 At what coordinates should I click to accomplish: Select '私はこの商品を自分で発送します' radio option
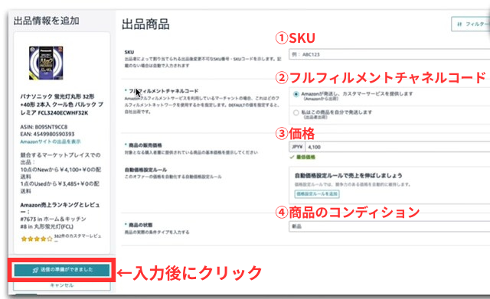(x=296, y=112)
